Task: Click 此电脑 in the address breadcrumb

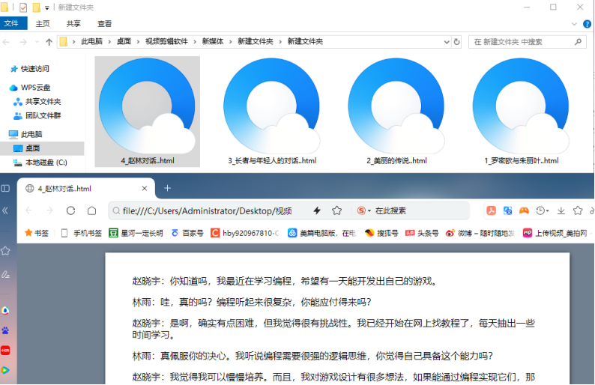Action: tap(91, 42)
